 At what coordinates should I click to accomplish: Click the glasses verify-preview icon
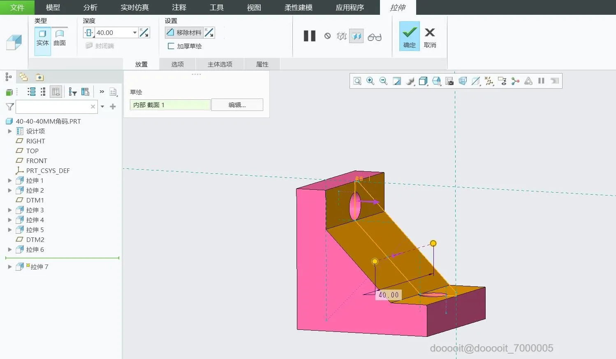coord(374,37)
